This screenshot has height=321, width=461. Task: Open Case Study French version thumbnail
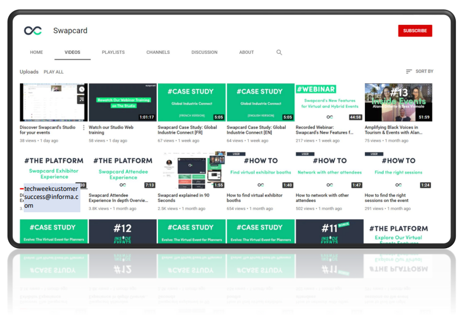point(191,102)
